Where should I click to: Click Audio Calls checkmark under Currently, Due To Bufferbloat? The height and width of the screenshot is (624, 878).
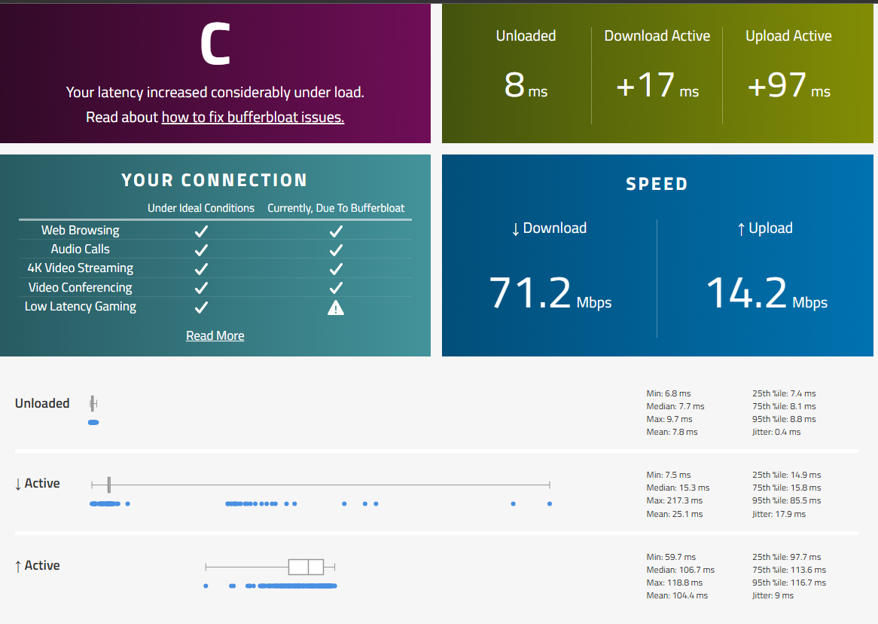point(336,249)
